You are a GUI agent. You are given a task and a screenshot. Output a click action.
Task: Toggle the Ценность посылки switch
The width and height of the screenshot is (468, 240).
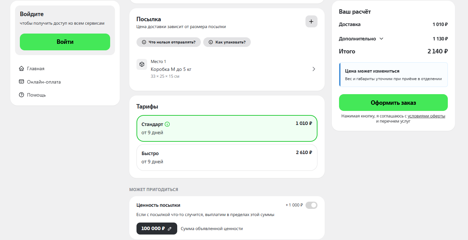point(311,205)
